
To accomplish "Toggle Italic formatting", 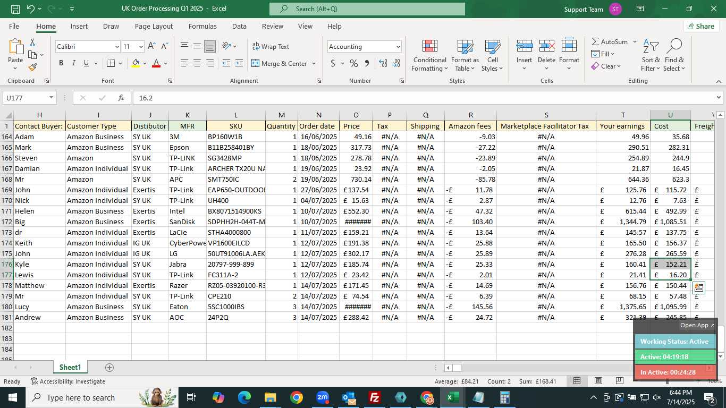I will coord(73,63).
